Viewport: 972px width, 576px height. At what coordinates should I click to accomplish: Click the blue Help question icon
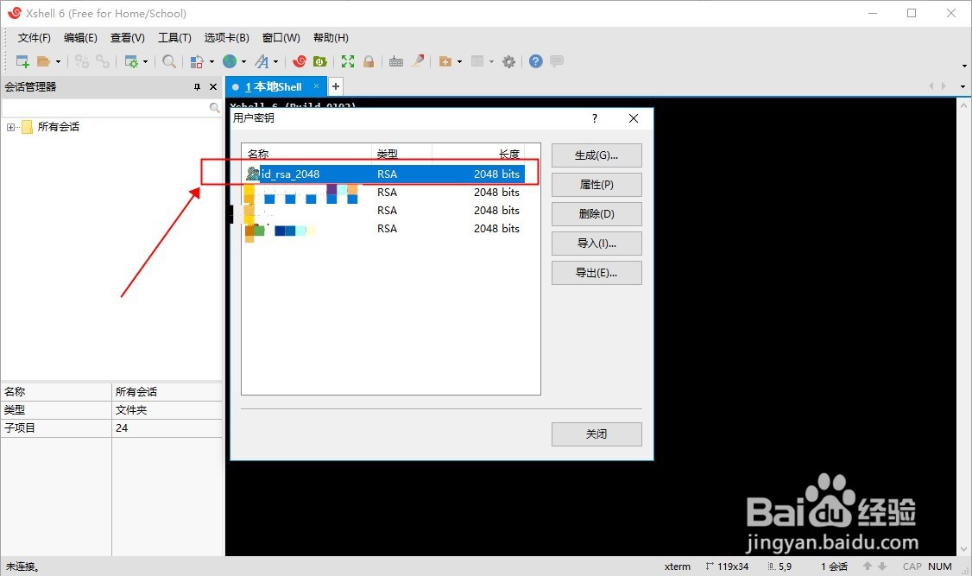pyautogui.click(x=536, y=61)
